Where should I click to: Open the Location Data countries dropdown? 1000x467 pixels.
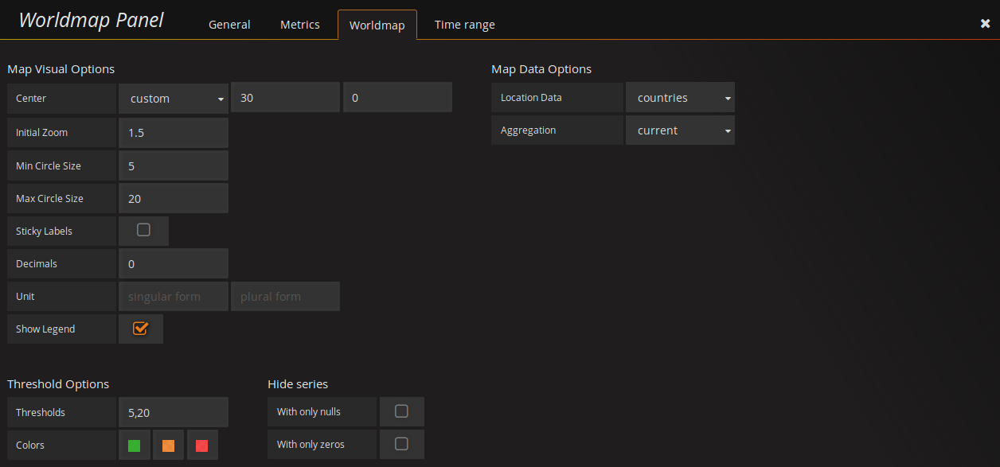pos(680,97)
